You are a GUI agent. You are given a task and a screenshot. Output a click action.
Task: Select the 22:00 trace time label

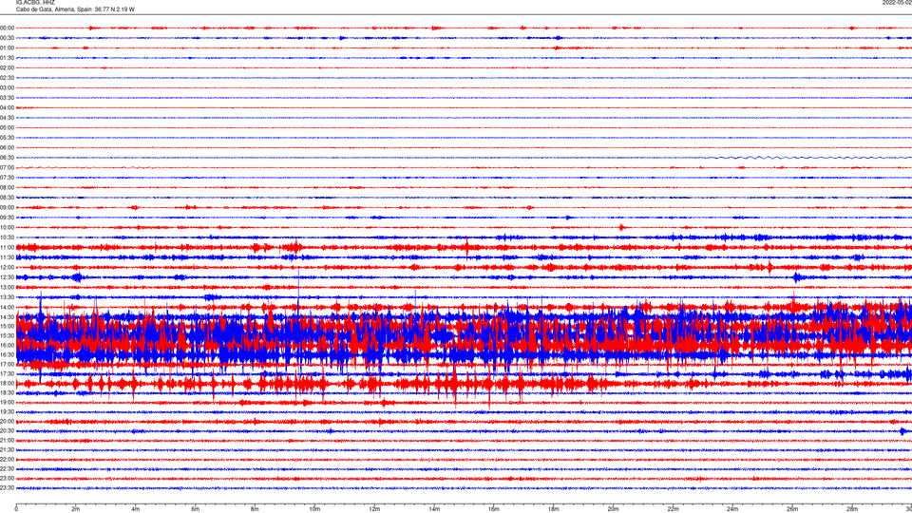click(x=7, y=460)
